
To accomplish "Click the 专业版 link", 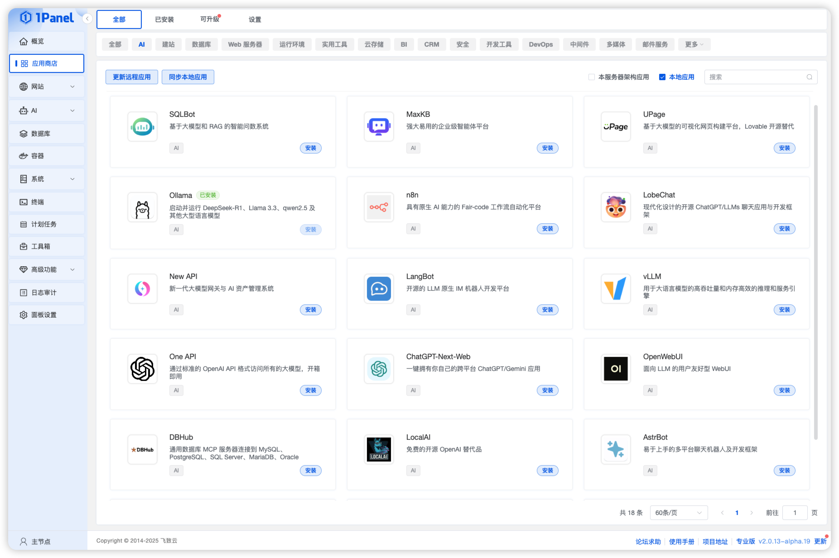I will [x=746, y=541].
